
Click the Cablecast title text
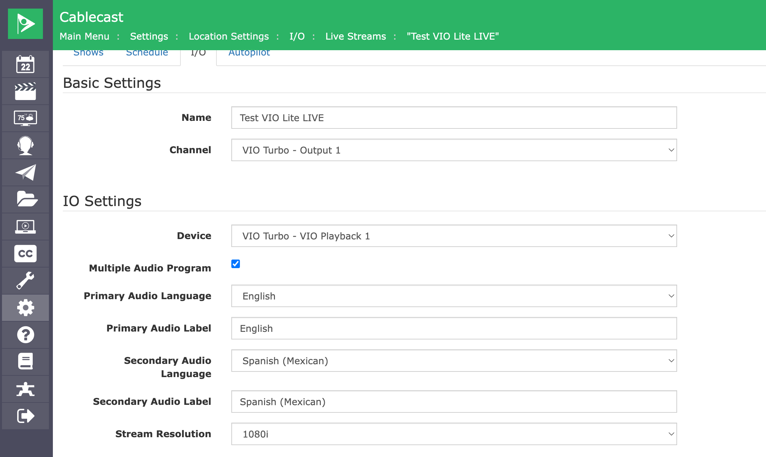pos(91,17)
